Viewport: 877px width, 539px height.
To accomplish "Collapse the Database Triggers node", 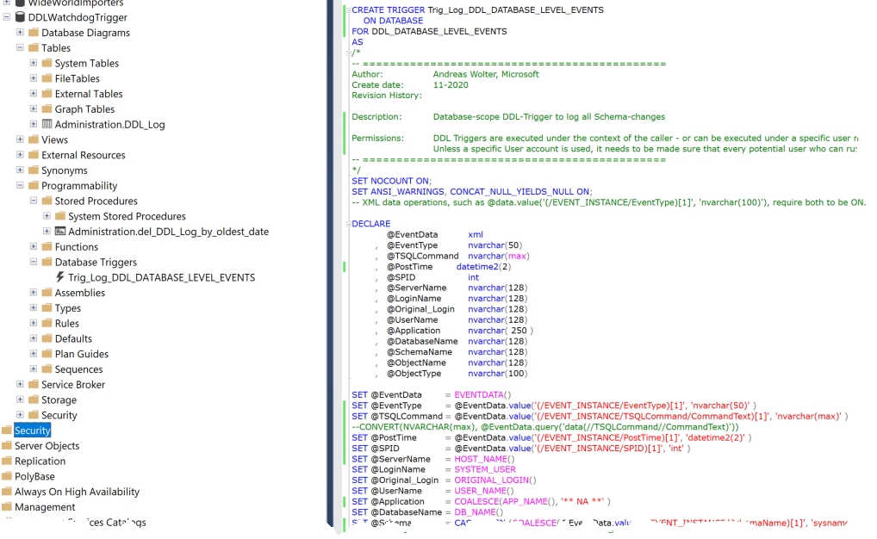I will pos(34,262).
